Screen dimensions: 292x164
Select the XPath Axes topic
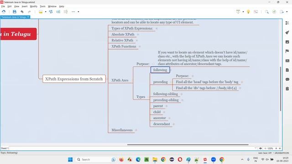[x=120, y=80]
